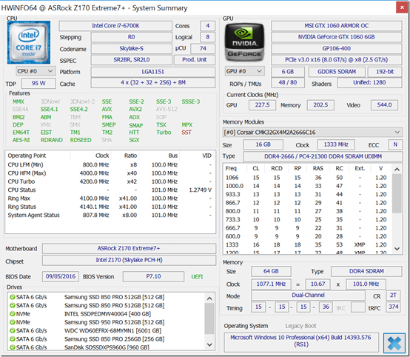Click the Intel Core i7 CPU logo
Screen dimensions: 410x357
pyautogui.click(x=29, y=42)
